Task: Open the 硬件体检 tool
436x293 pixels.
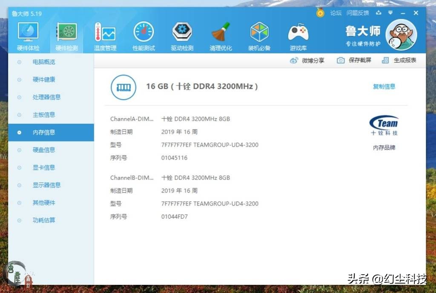Action: point(28,34)
